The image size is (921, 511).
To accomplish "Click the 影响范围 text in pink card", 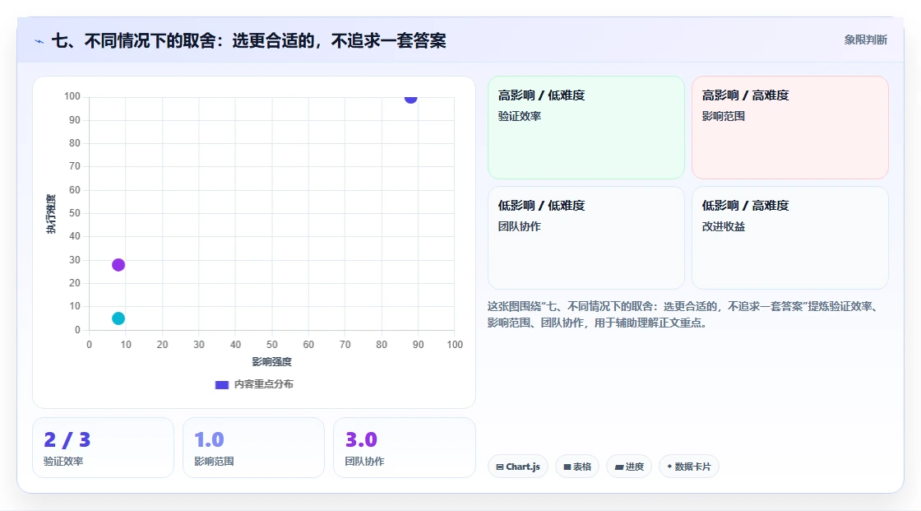I will (724, 116).
